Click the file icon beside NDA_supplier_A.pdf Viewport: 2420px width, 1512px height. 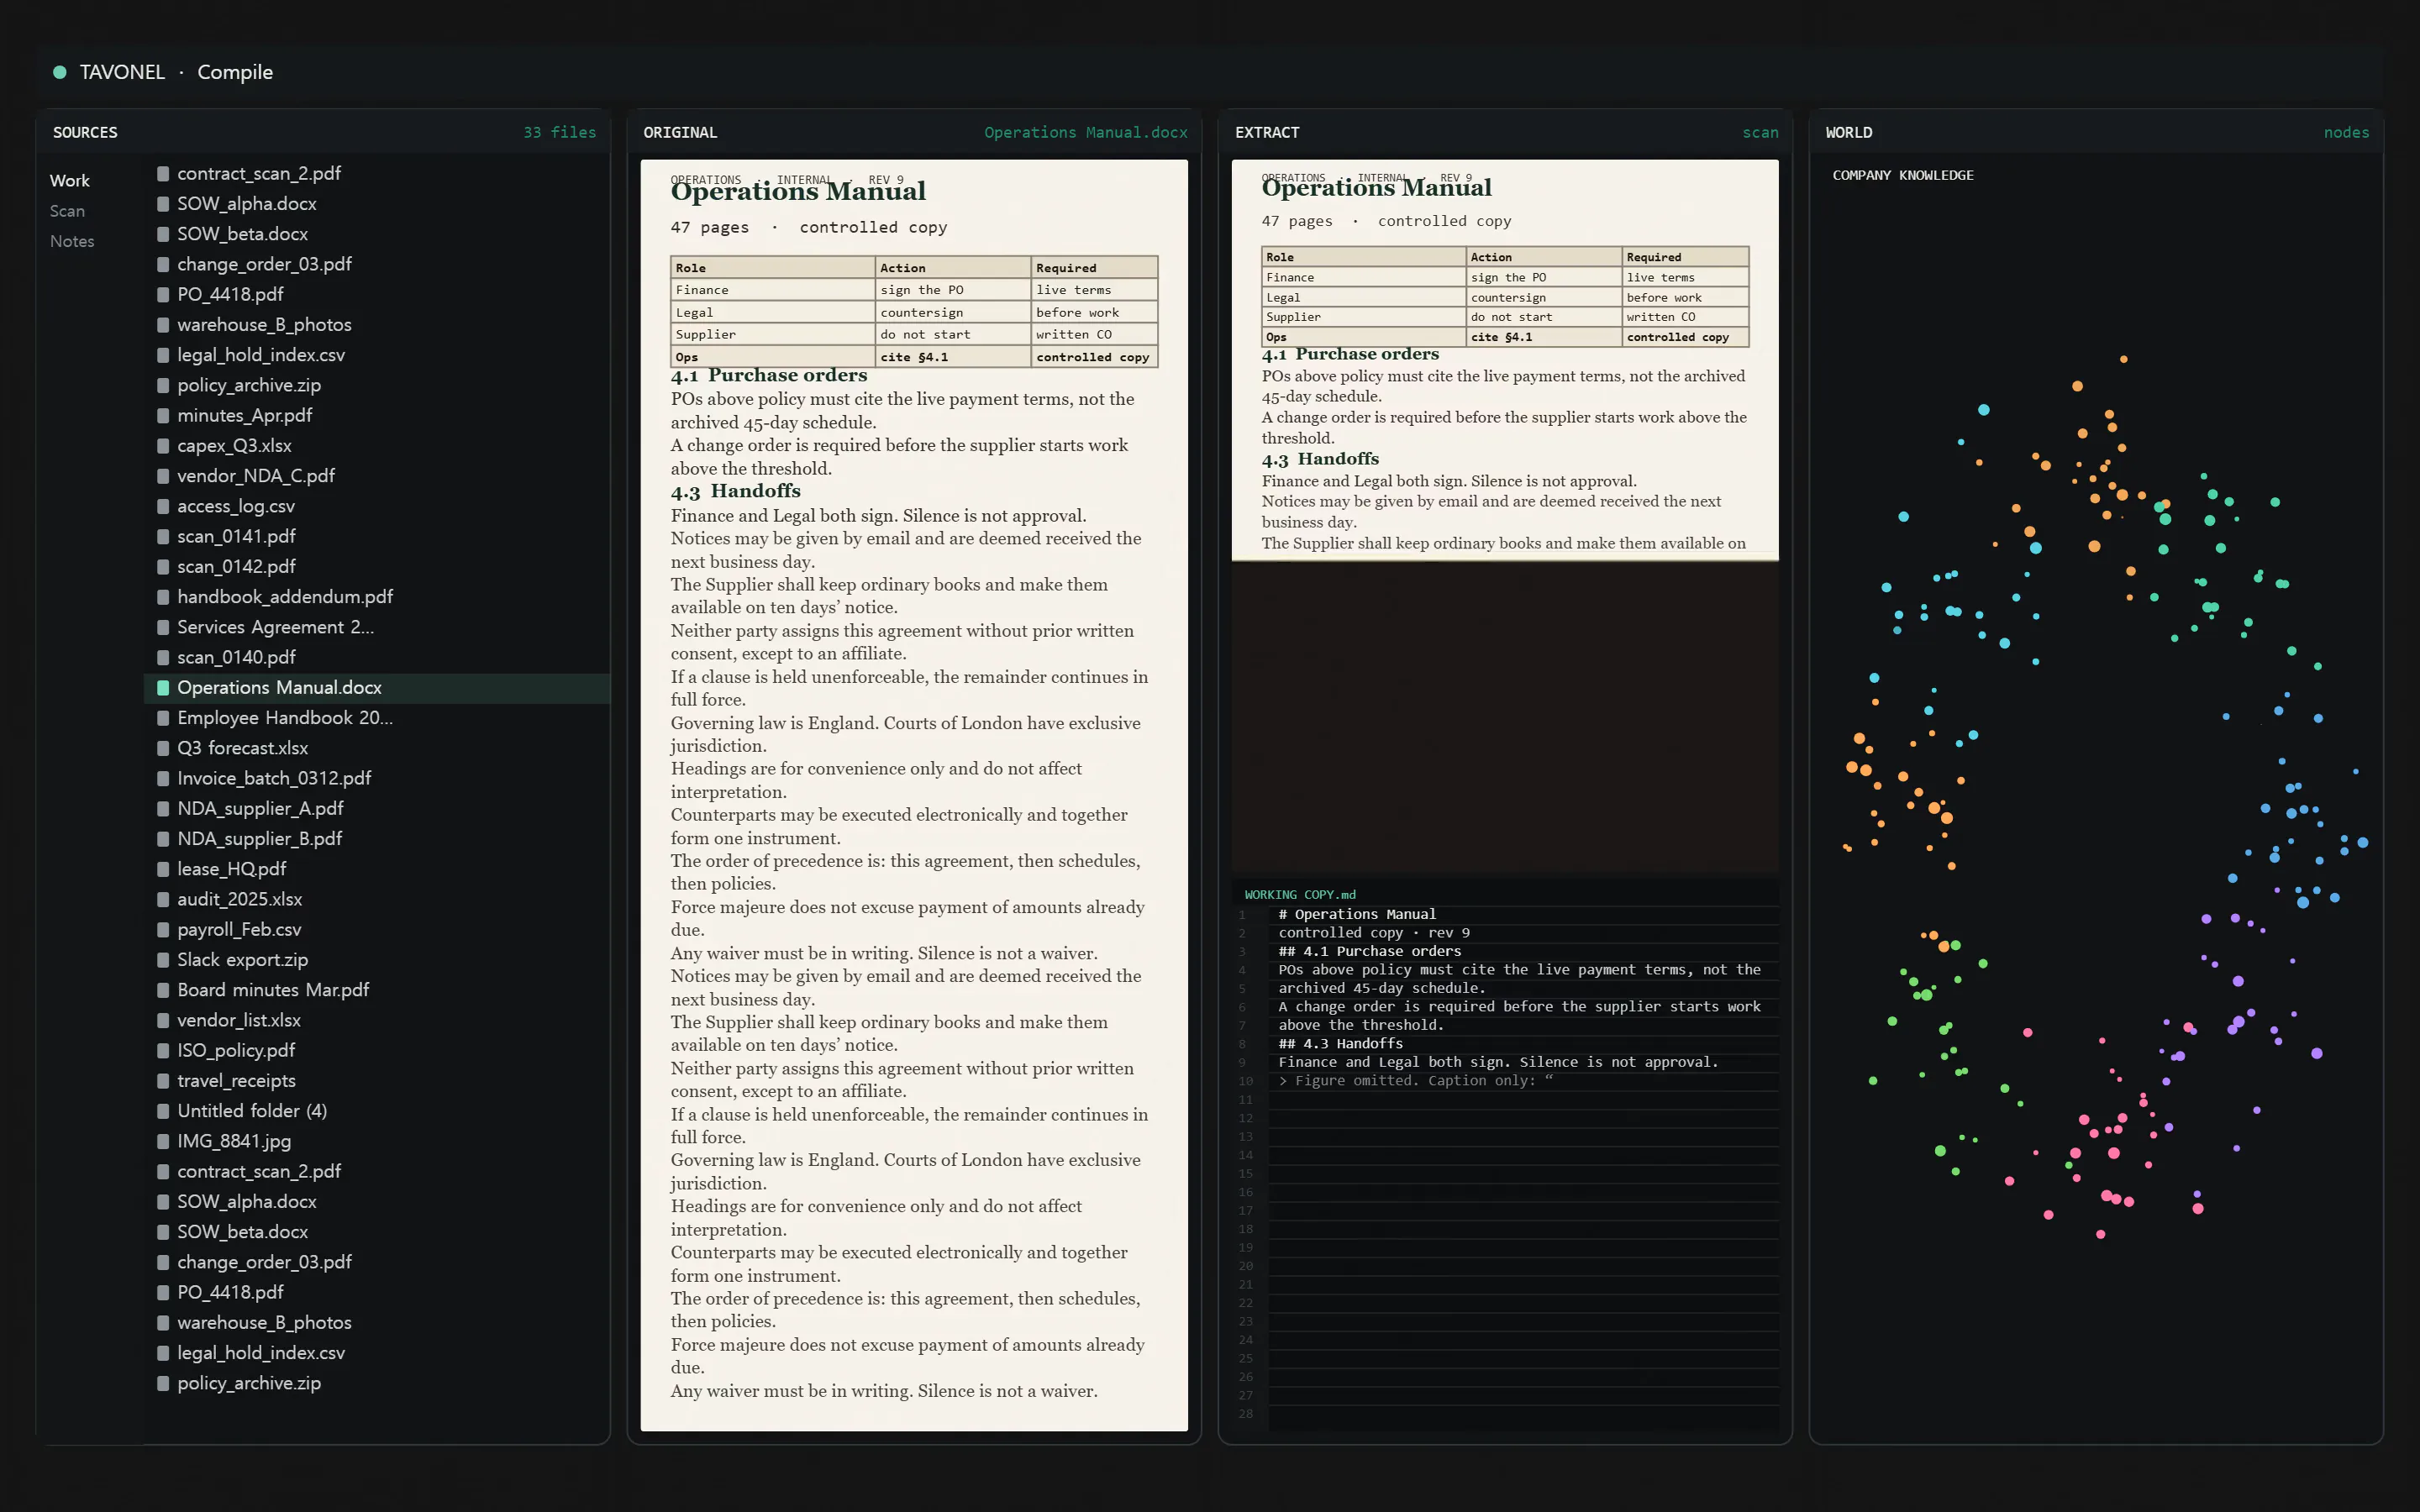pos(163,808)
